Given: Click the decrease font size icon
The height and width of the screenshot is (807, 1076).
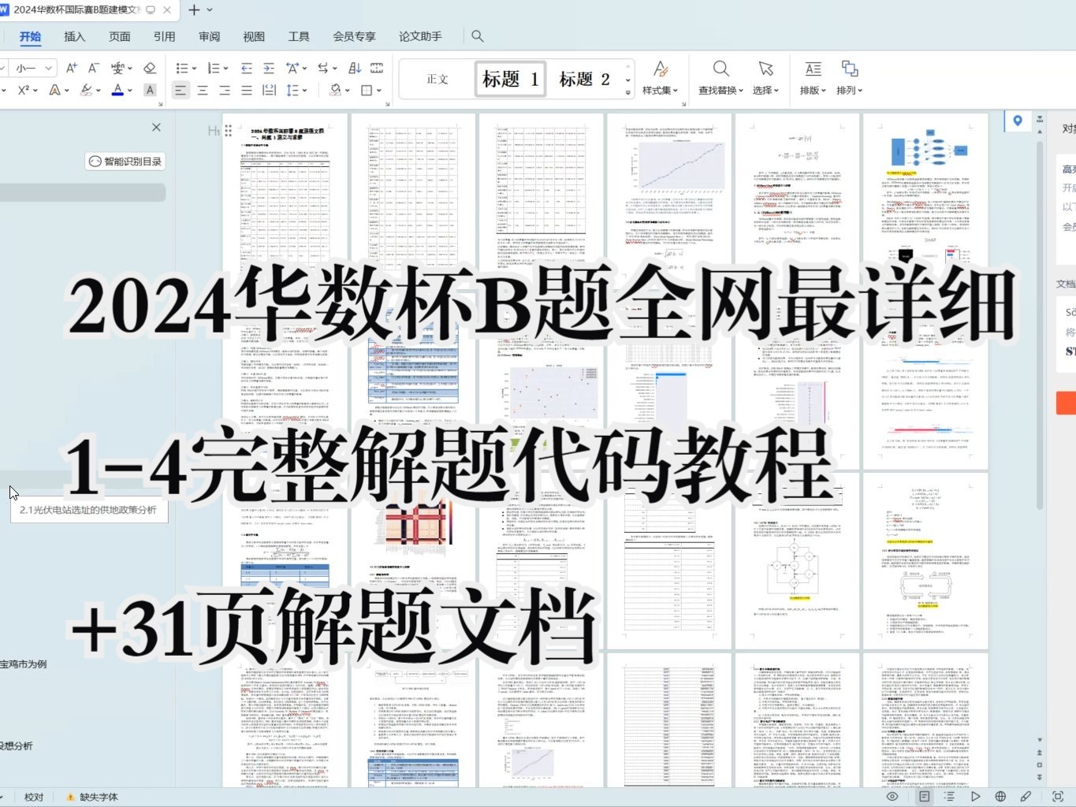Looking at the screenshot, I should (93, 68).
